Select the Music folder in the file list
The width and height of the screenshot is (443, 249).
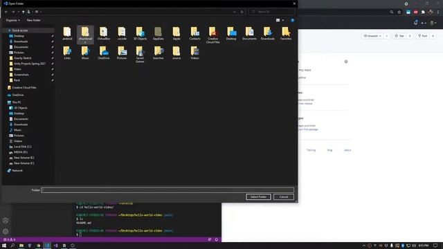[x=85, y=53]
